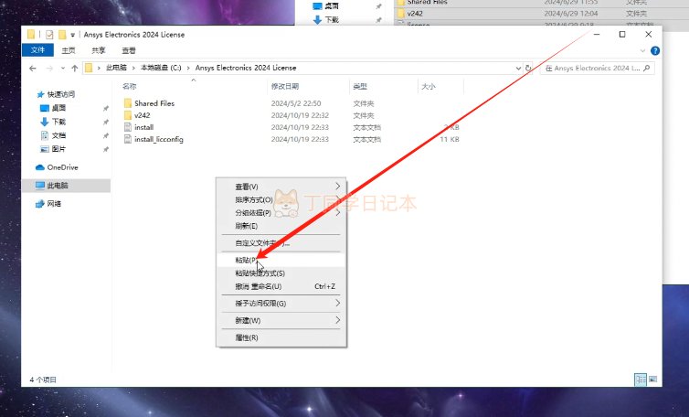Open 授予访问权限(G) submenu in context menu
The width and height of the screenshot is (689, 417).
pyautogui.click(x=281, y=303)
